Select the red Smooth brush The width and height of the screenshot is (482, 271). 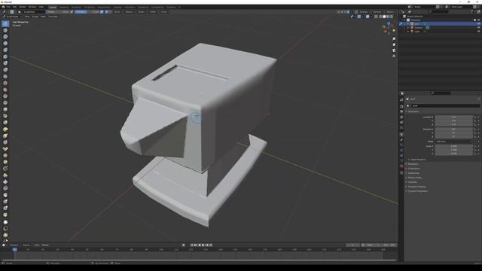point(5,83)
